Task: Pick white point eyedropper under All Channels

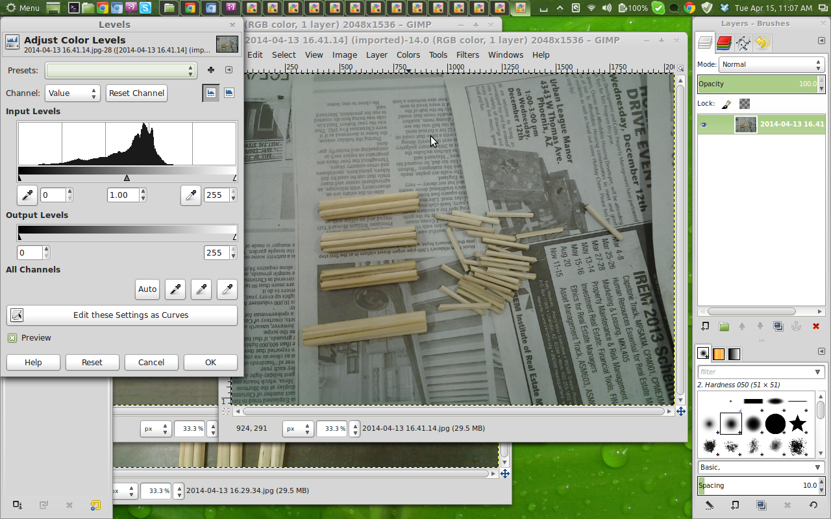Action: pos(227,289)
